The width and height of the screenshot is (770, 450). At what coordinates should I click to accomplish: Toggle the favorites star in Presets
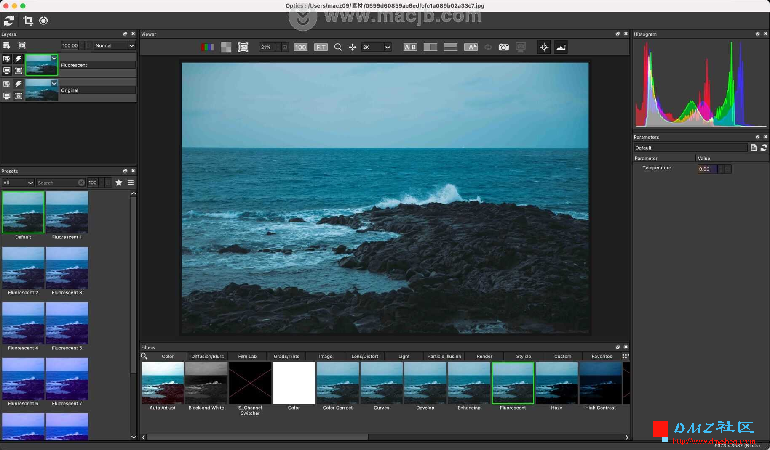[x=119, y=183]
